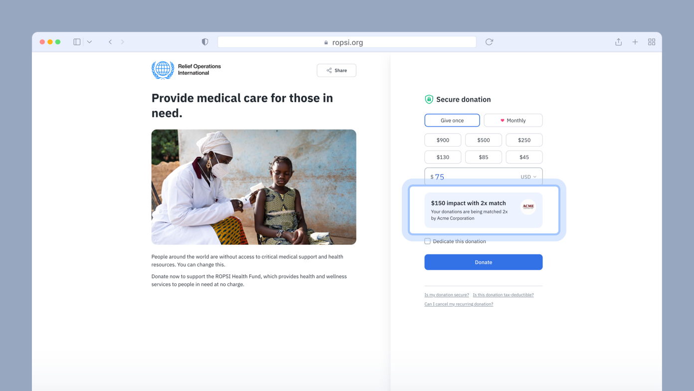This screenshot has height=391, width=694.
Task: Check the Dedicate this donation checkbox
Action: pos(427,241)
